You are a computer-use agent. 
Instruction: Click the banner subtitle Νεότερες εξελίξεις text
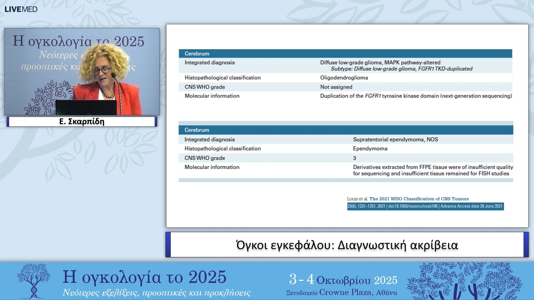click(156, 293)
